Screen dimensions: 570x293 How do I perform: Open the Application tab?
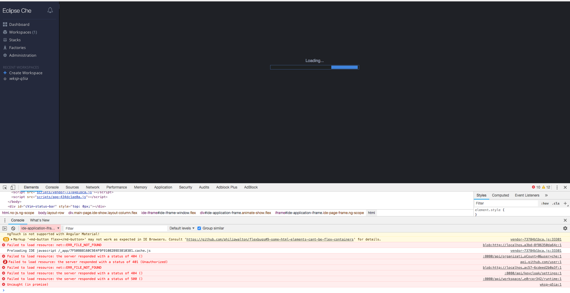163,187
